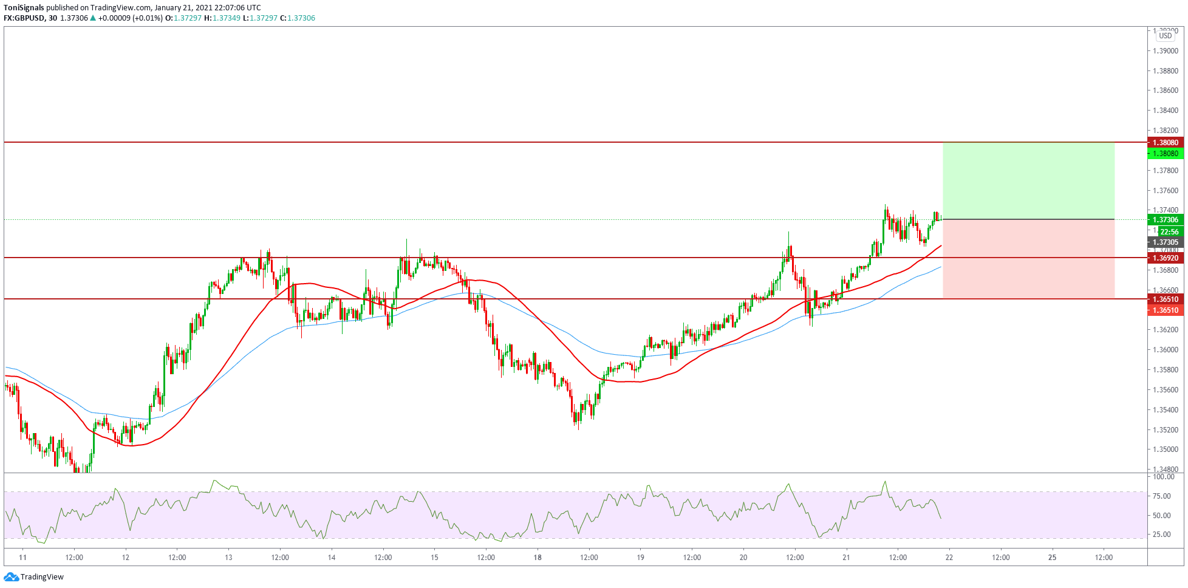Screen dimensions: 1188x588
Task: Click the green 1.38080 target price label
Action: [1165, 154]
